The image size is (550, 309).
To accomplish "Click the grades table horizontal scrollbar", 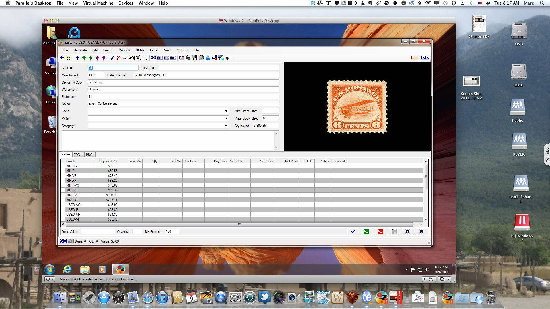I will tap(242, 224).
